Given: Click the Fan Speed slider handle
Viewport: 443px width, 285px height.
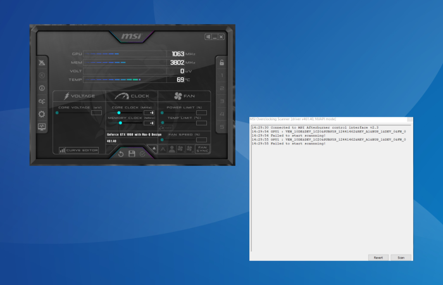Looking at the screenshot, I should point(162,140).
